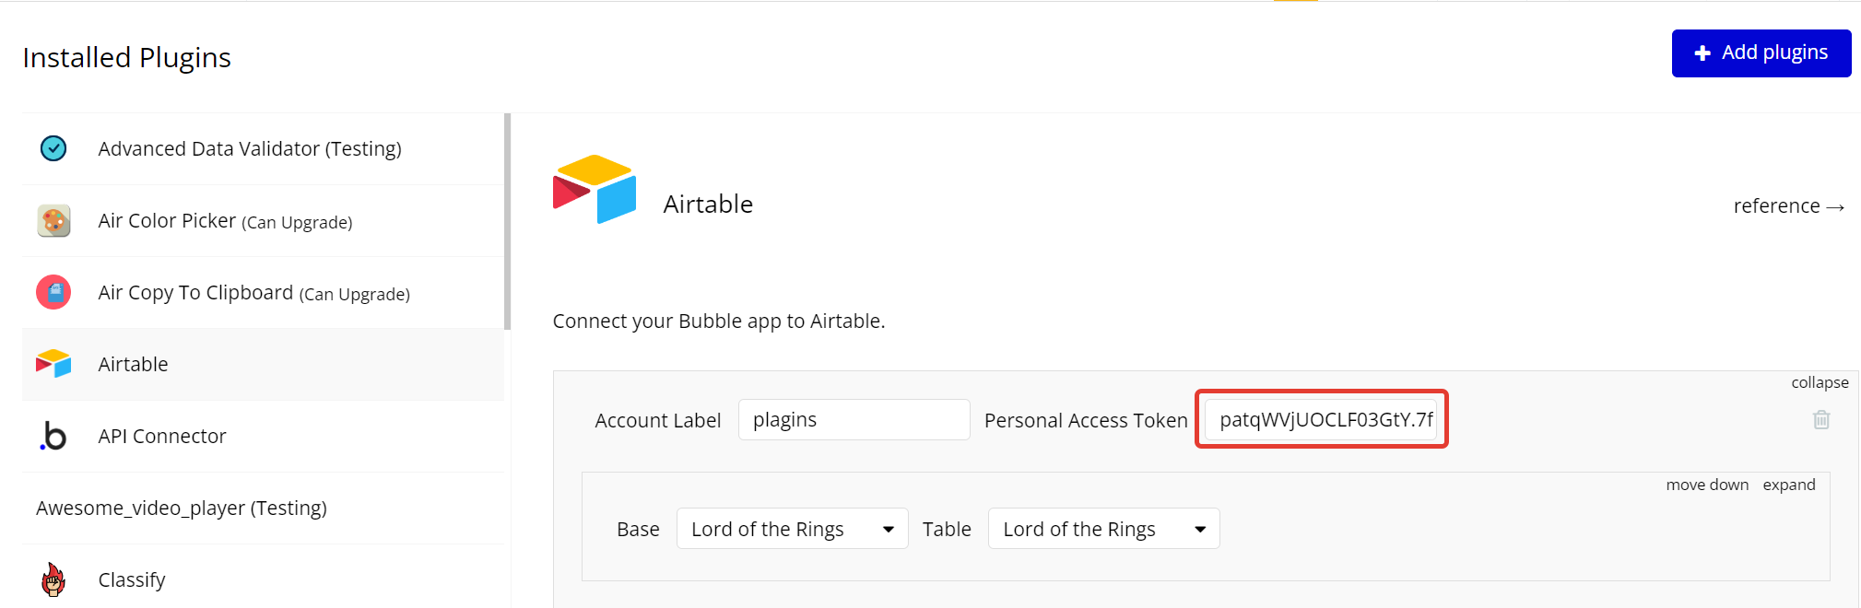Image resolution: width=1861 pixels, height=608 pixels.
Task: Select Advanced Data Validator (Testing) plugin
Action: 250,148
